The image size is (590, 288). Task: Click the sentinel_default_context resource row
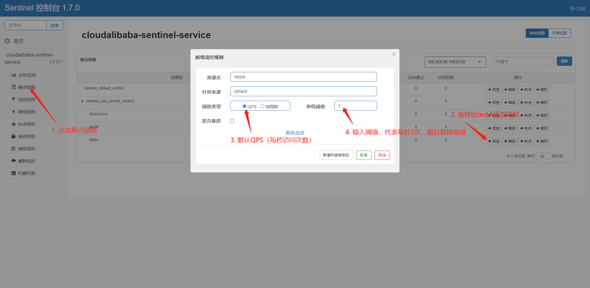tap(104, 88)
